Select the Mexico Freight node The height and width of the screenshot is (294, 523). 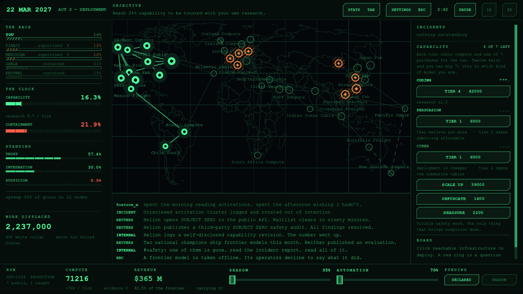click(x=131, y=89)
